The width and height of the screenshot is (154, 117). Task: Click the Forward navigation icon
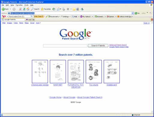(x=14, y=9)
